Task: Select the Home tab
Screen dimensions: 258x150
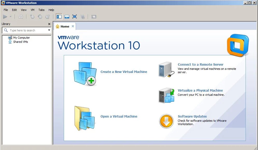Action: (x=65, y=26)
